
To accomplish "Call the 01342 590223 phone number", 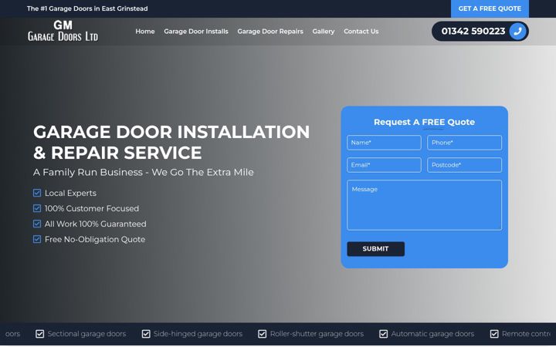I will click(x=480, y=31).
